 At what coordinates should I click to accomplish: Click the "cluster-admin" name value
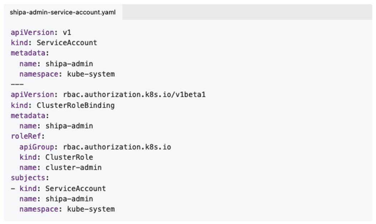tap(74, 167)
